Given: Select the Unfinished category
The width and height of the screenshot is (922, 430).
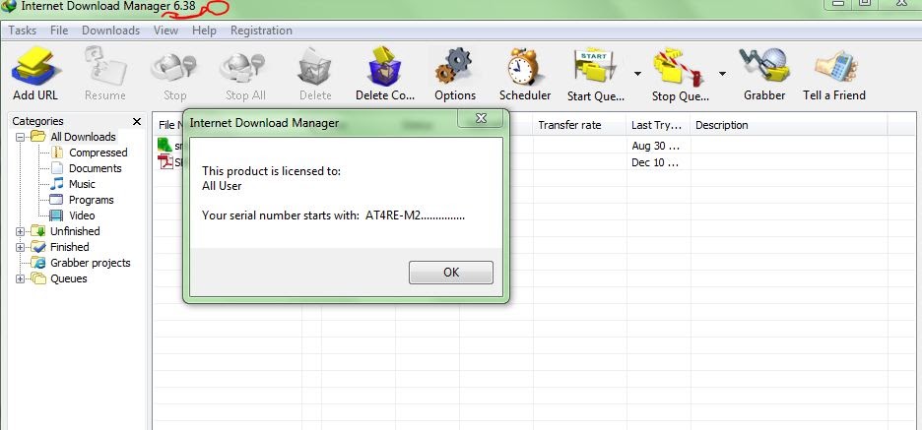Looking at the screenshot, I should point(75,231).
